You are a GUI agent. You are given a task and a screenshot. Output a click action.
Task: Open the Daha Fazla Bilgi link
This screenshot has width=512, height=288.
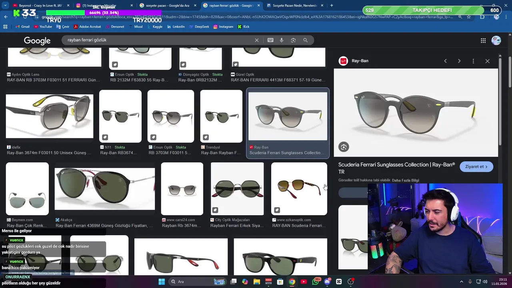[x=406, y=180]
